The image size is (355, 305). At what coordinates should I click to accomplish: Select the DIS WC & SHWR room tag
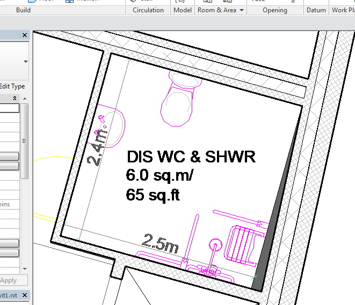tap(191, 157)
